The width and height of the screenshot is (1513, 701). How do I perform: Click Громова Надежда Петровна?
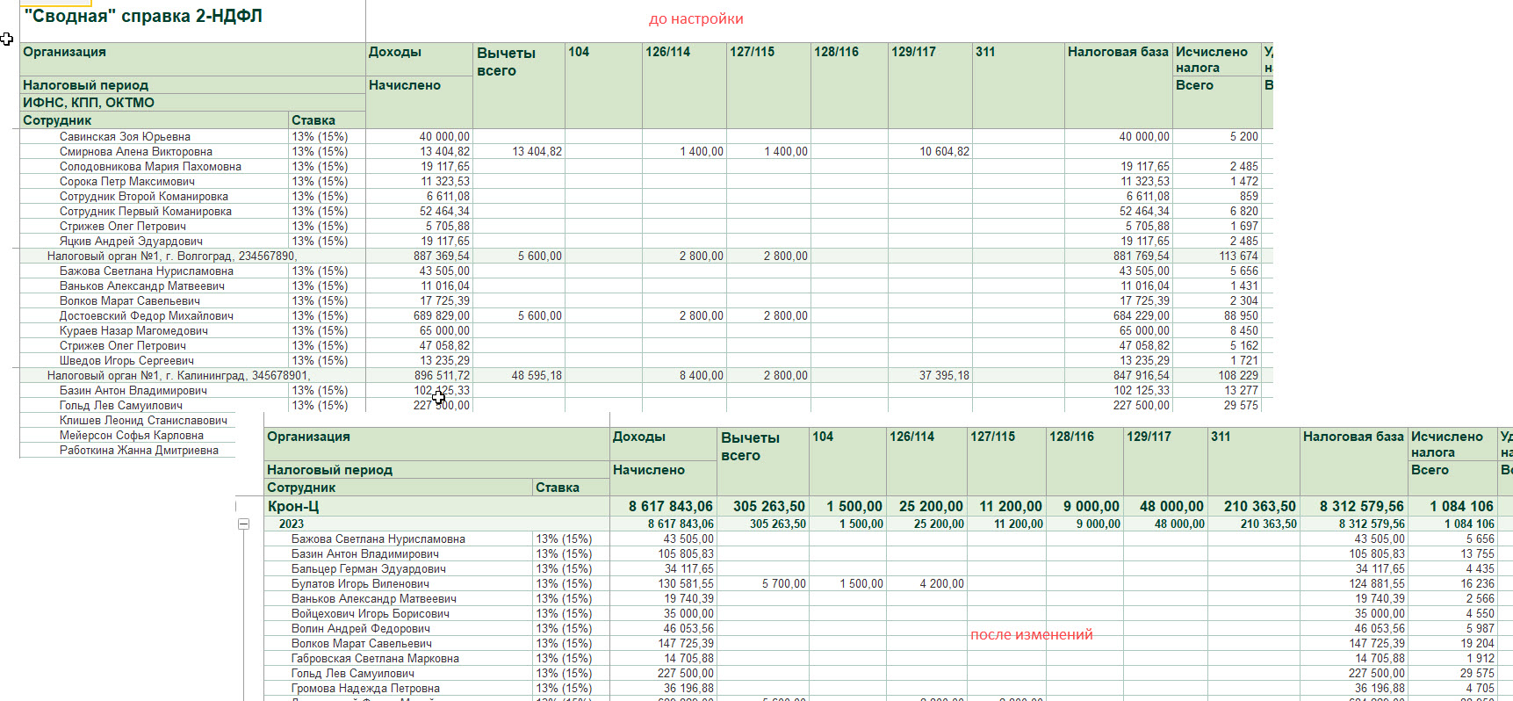pos(365,688)
